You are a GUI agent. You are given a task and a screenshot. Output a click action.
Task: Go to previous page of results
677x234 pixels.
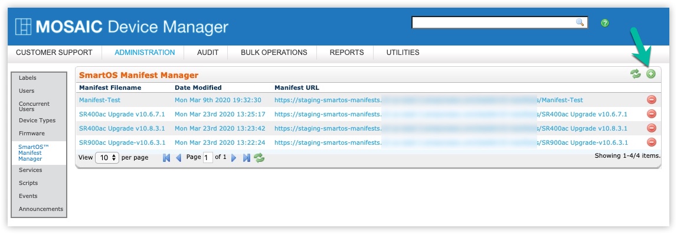tap(178, 158)
